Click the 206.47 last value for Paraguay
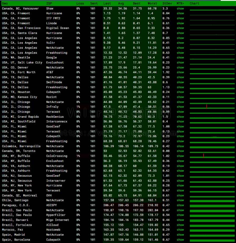 pyautogui.click(x=109, y=205)
